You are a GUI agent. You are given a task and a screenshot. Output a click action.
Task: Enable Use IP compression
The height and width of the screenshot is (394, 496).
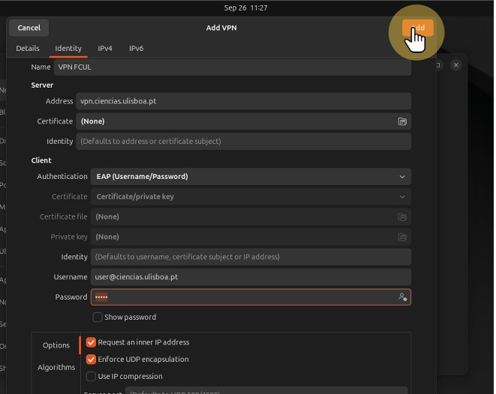coord(92,377)
